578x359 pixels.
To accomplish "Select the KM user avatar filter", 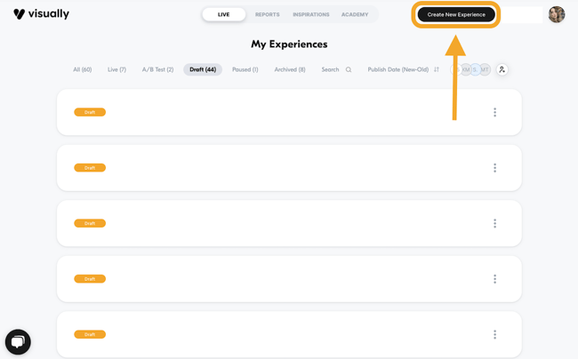I will pyautogui.click(x=465, y=69).
